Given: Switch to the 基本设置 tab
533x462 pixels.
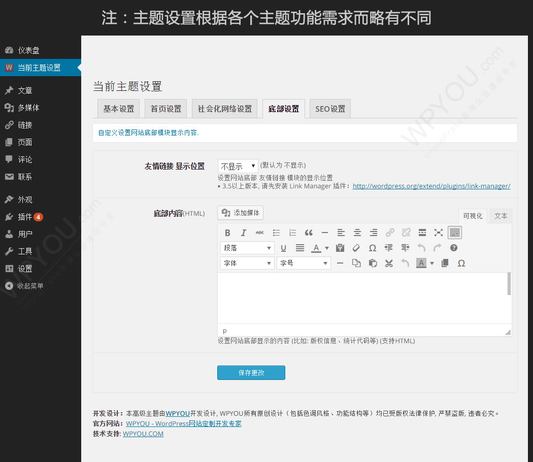Looking at the screenshot, I should [x=118, y=109].
